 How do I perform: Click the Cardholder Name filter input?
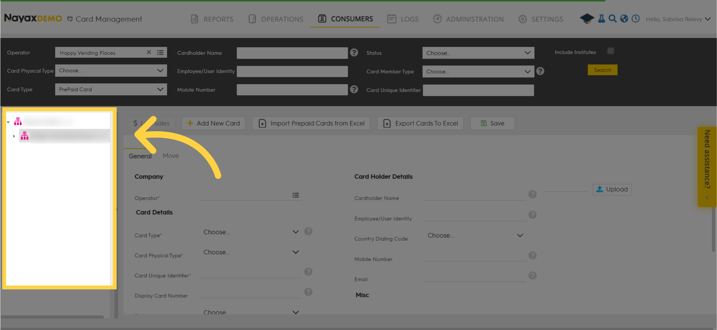(x=292, y=53)
